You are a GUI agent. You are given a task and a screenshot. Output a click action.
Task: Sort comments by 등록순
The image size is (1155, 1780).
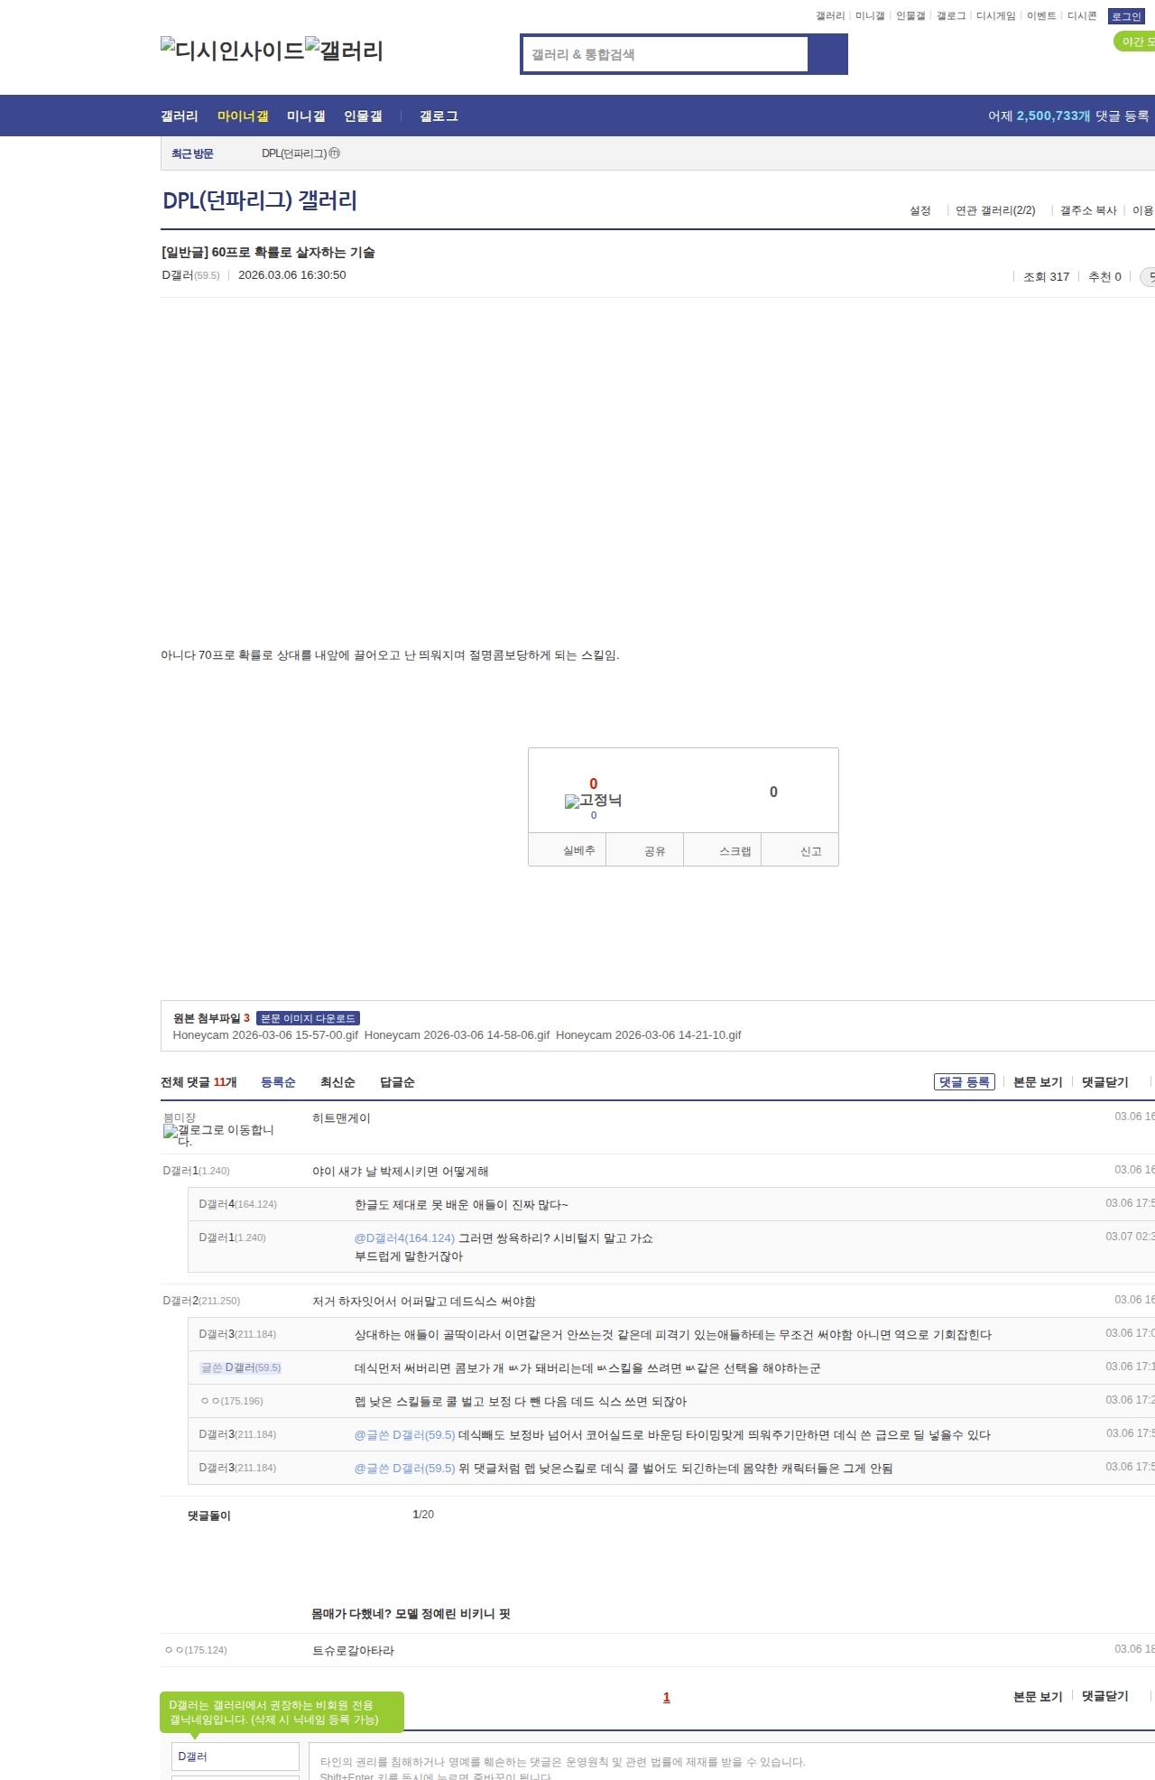coord(278,1082)
